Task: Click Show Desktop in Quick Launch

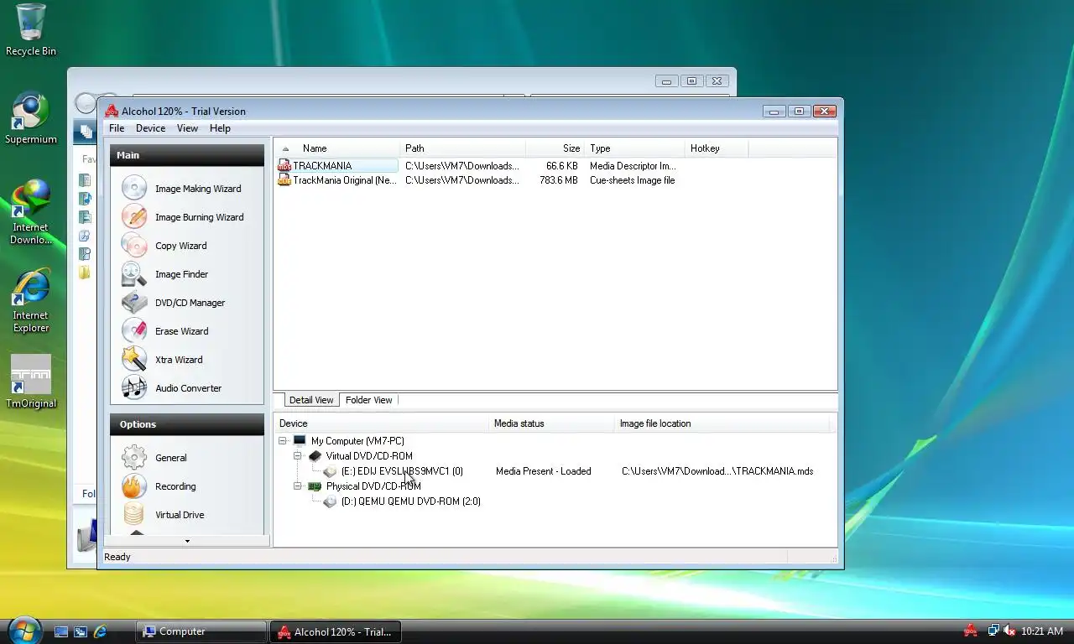Action: point(61,631)
